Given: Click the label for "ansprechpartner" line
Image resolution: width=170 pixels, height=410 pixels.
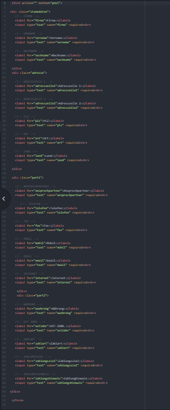Looking at the screenshot, I should pos(59,191).
